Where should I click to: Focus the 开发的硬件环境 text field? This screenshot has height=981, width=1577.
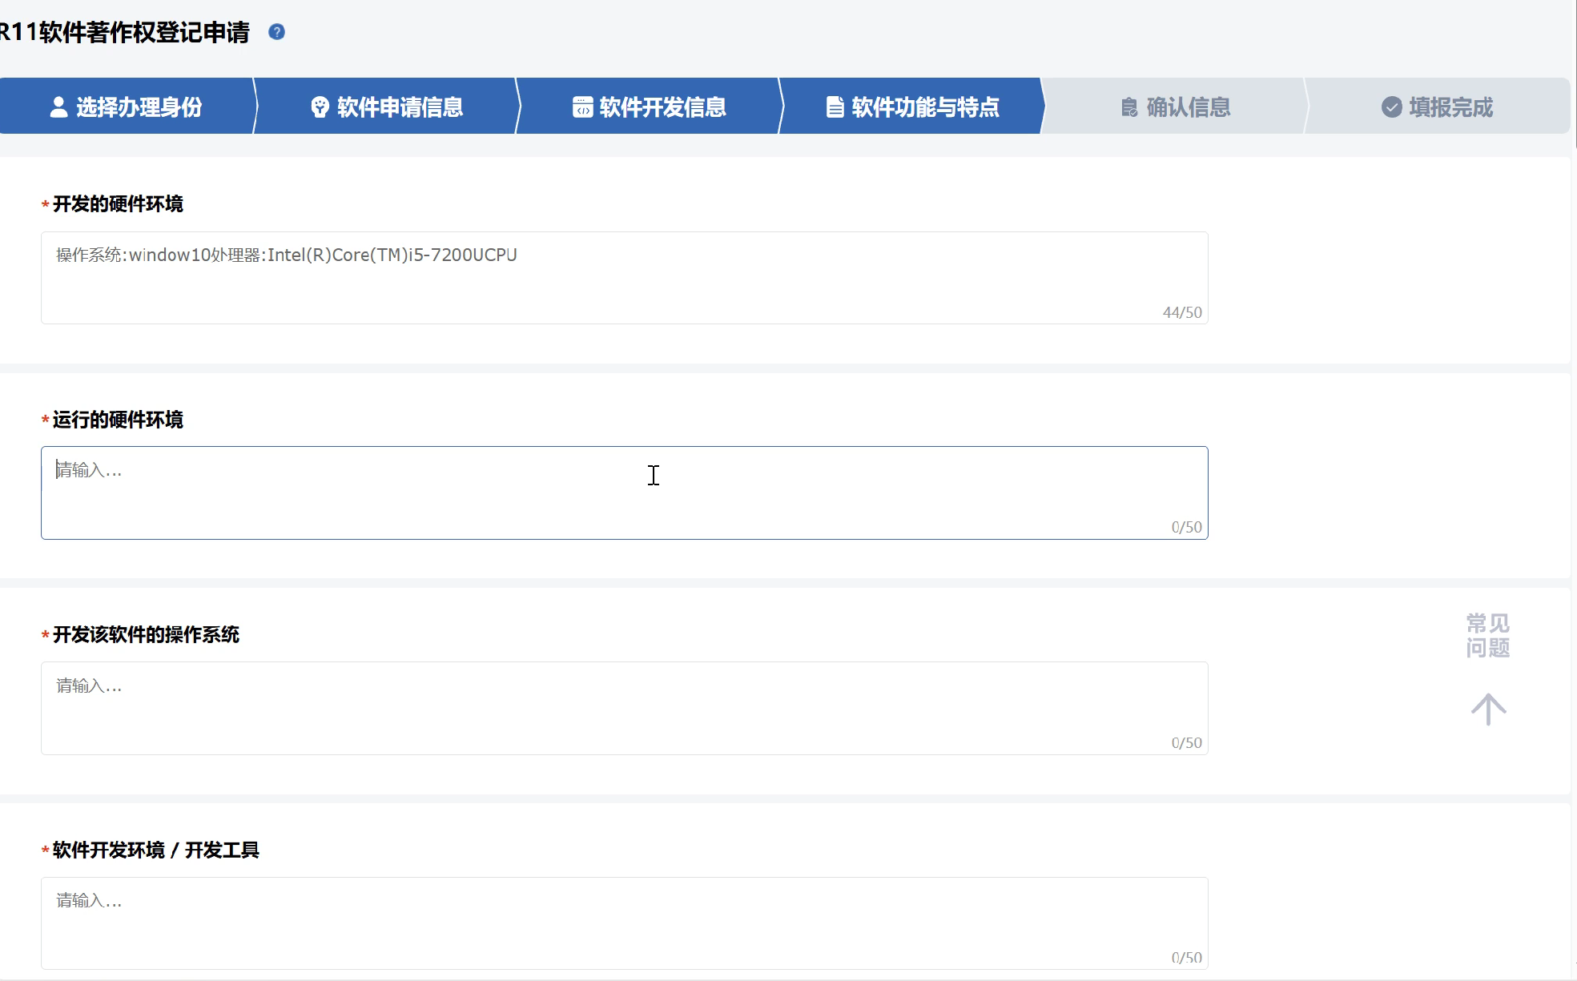[624, 278]
